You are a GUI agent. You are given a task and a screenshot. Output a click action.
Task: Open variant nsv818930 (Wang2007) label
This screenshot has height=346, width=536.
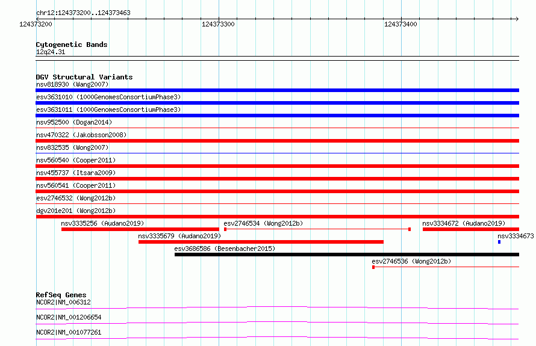click(72, 84)
